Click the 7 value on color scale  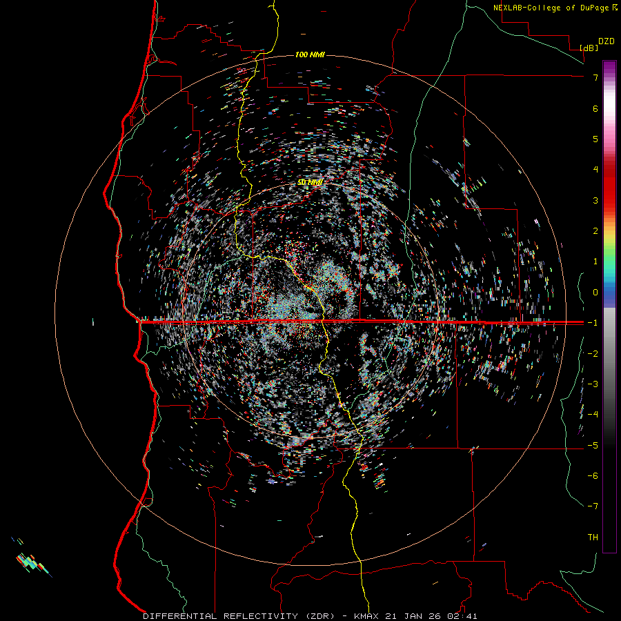pyautogui.click(x=595, y=77)
